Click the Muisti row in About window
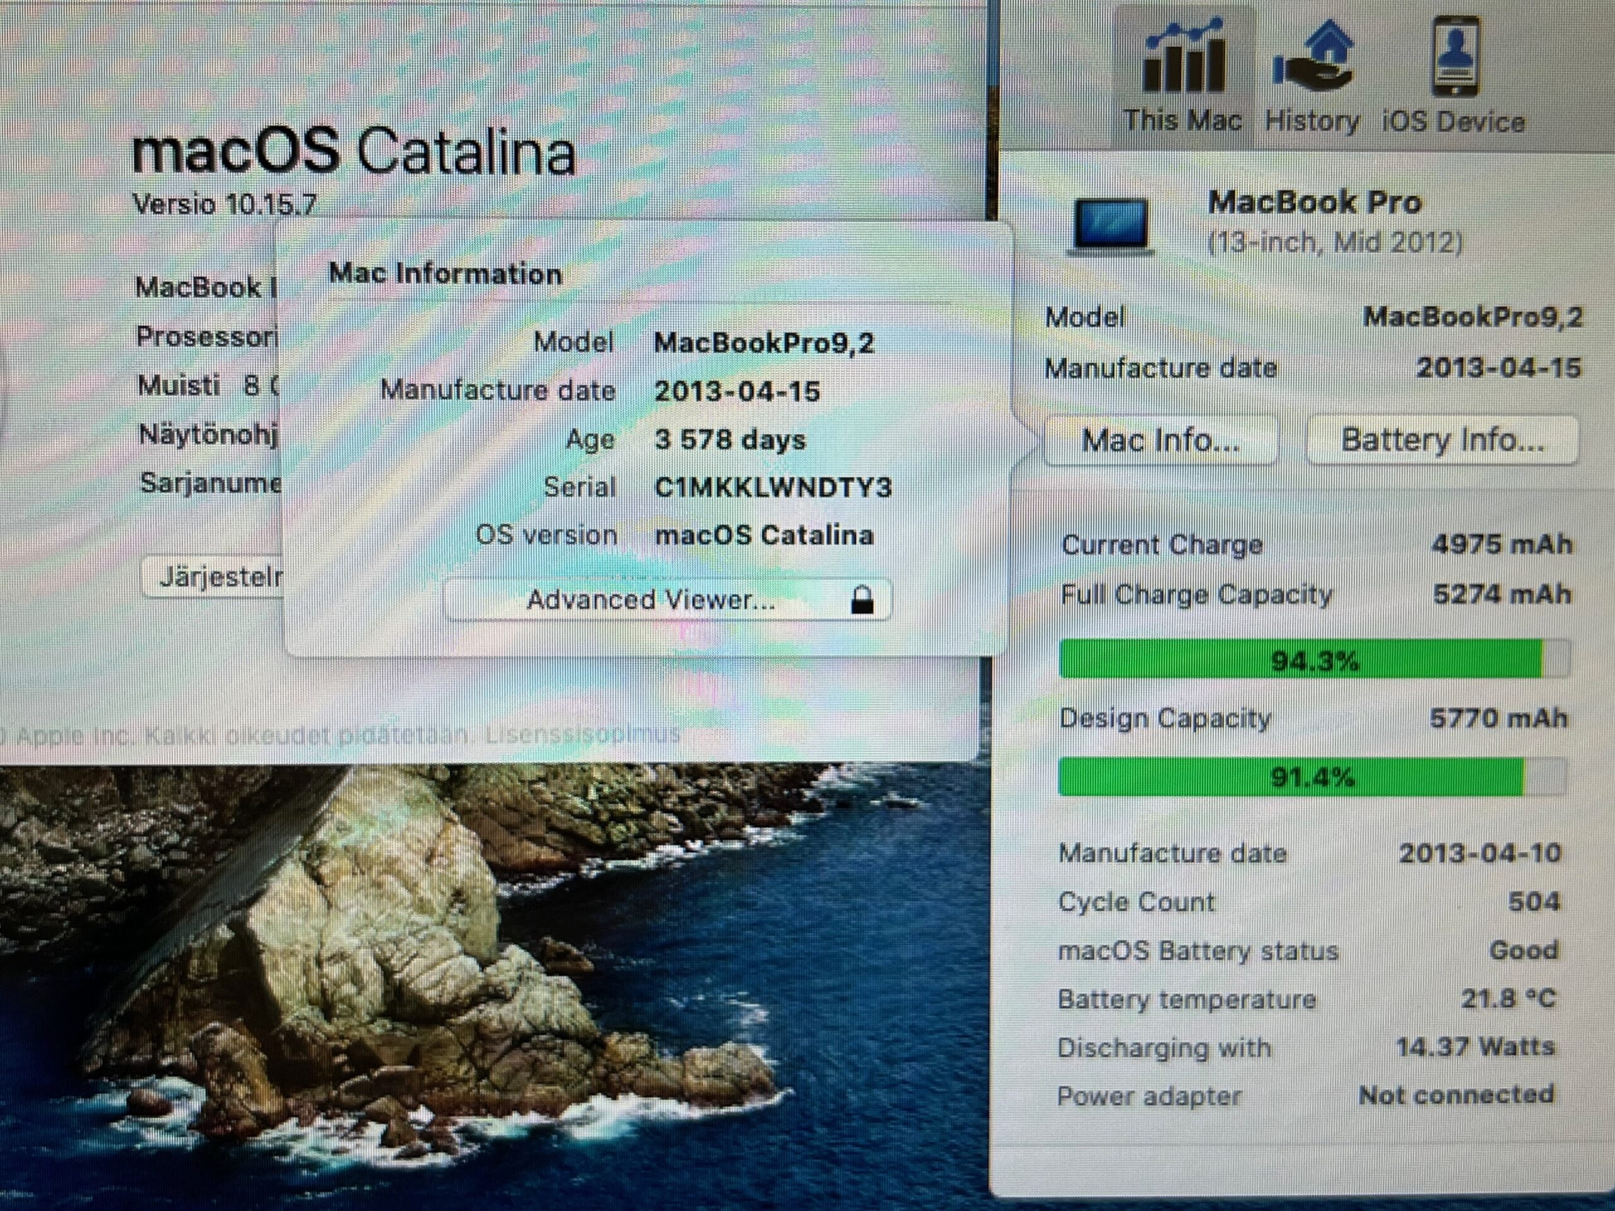The width and height of the screenshot is (1615, 1211). coord(209,385)
